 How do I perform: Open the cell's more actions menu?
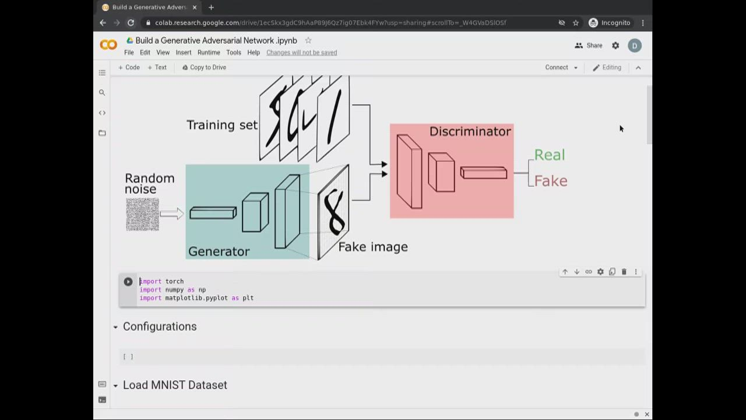point(636,272)
